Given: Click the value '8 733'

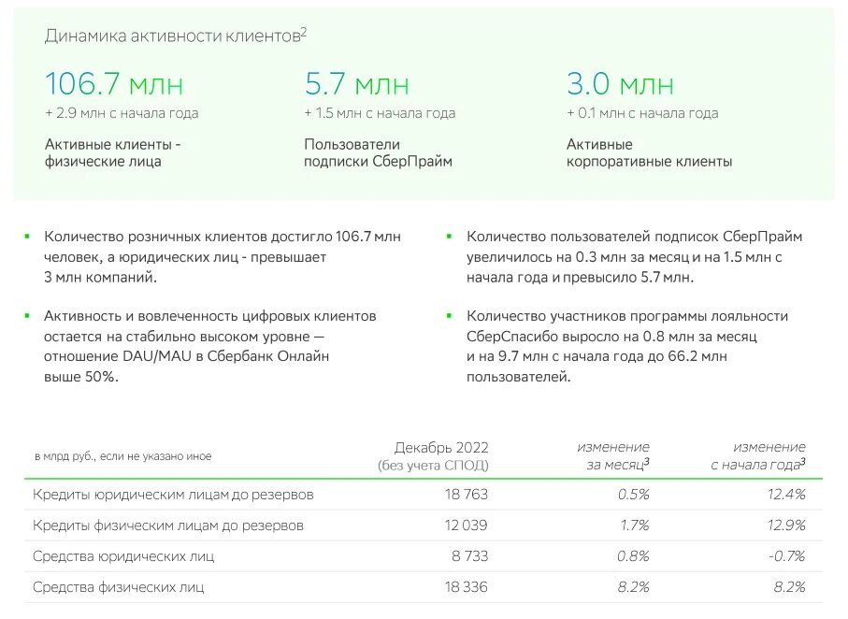Looking at the screenshot, I should [470, 556].
